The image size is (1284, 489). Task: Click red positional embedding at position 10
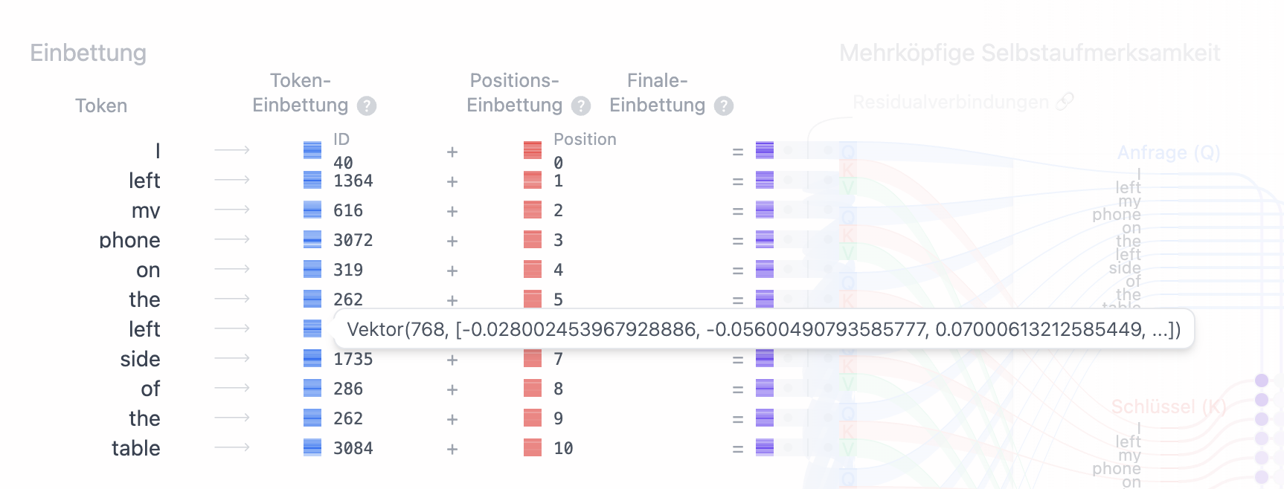point(533,447)
